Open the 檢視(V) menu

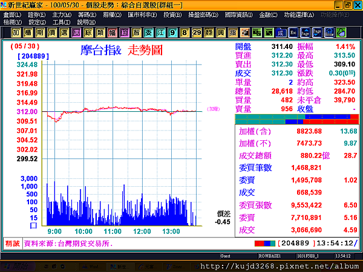click(13, 22)
